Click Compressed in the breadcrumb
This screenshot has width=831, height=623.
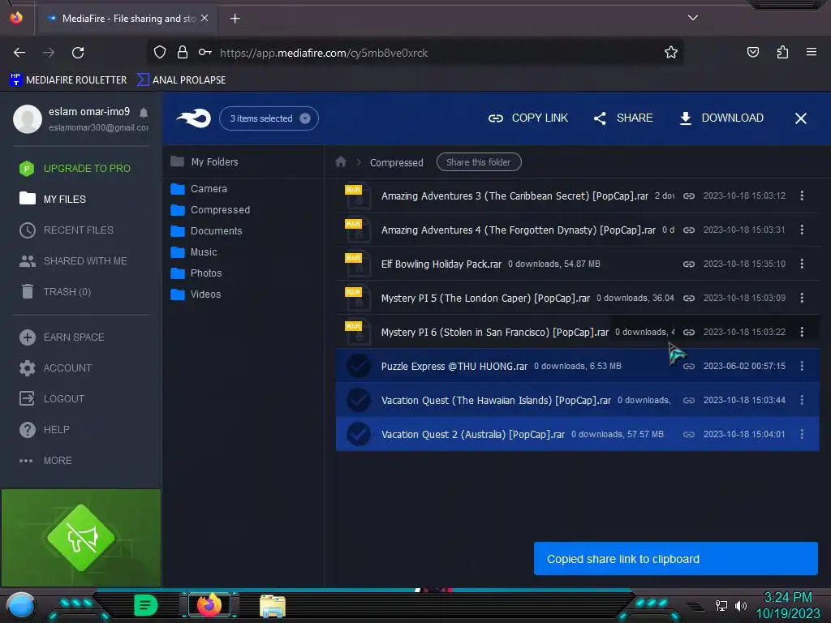[x=396, y=162]
